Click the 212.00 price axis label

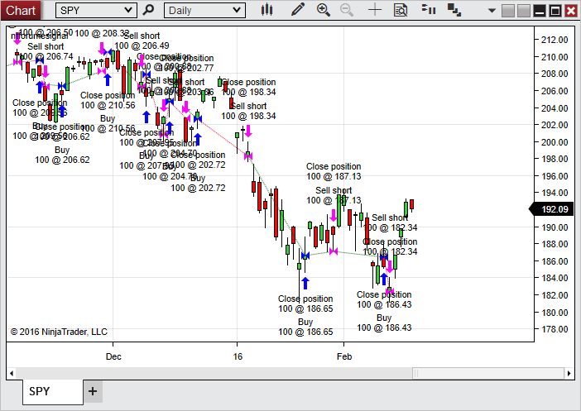tap(555, 40)
